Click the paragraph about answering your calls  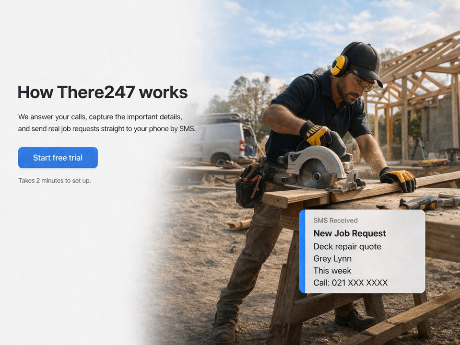tap(107, 123)
